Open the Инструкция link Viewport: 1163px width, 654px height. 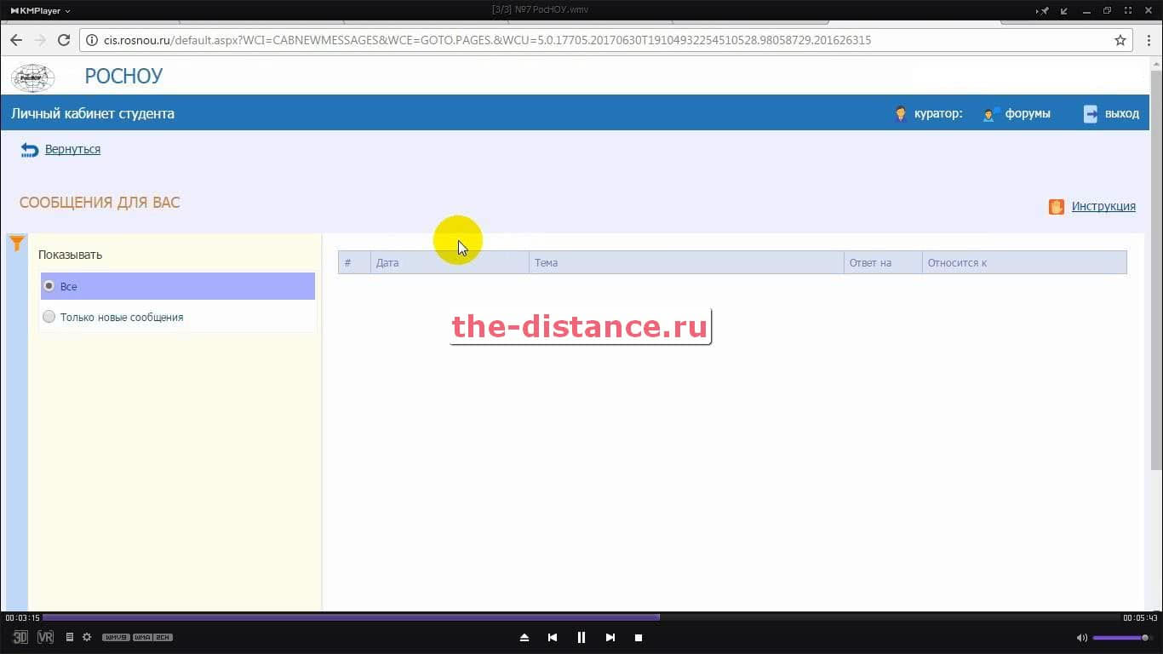coord(1103,206)
